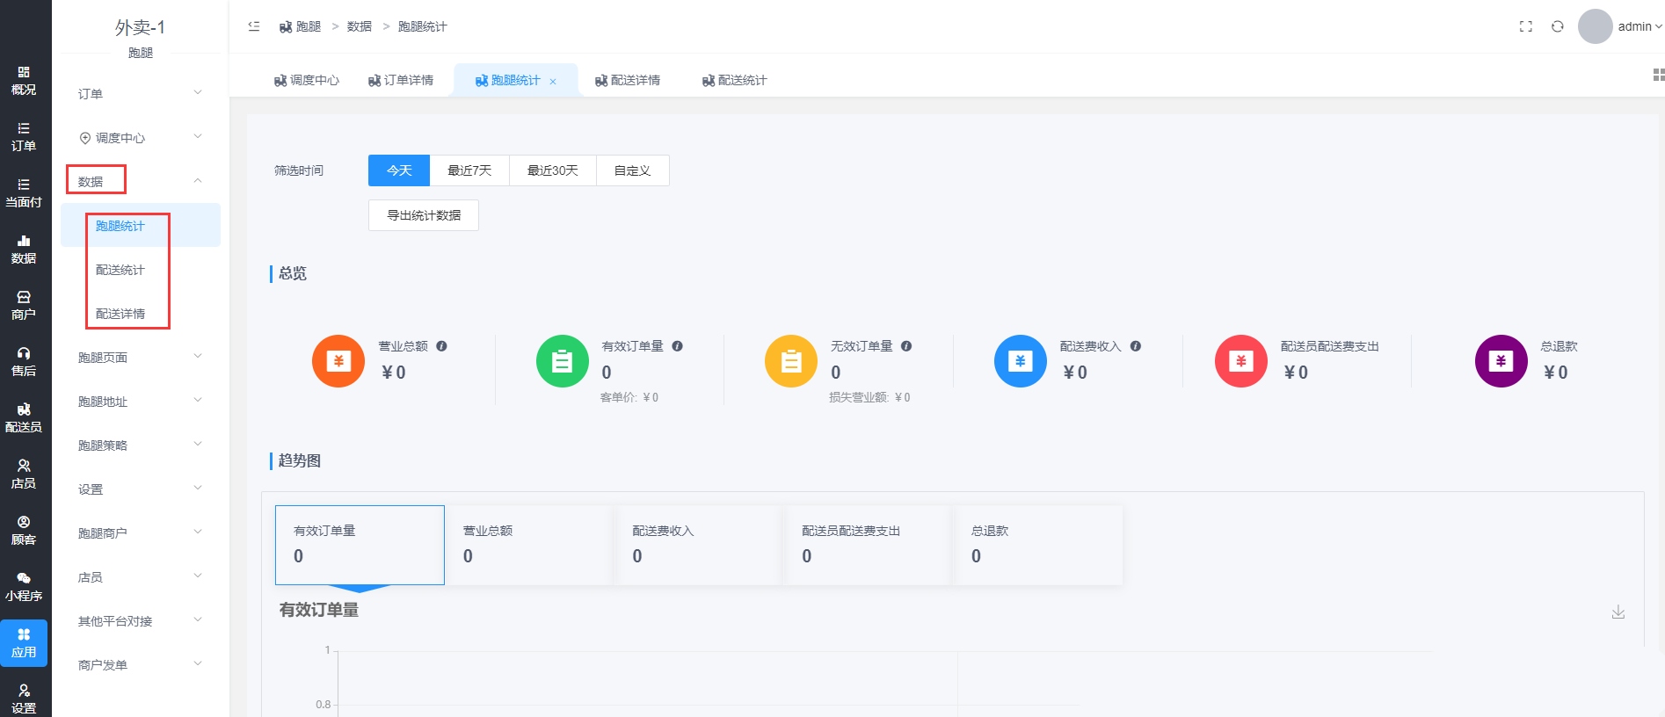Open 配送详情 in the side menu
The width and height of the screenshot is (1665, 717).
pyautogui.click(x=141, y=314)
